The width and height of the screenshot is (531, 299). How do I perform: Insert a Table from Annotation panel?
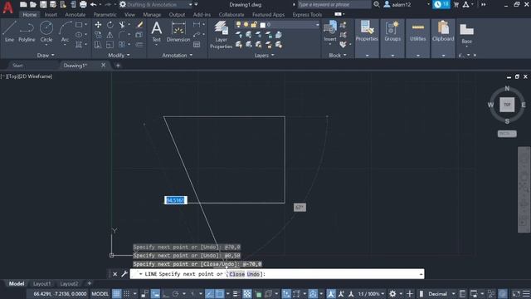[197, 44]
